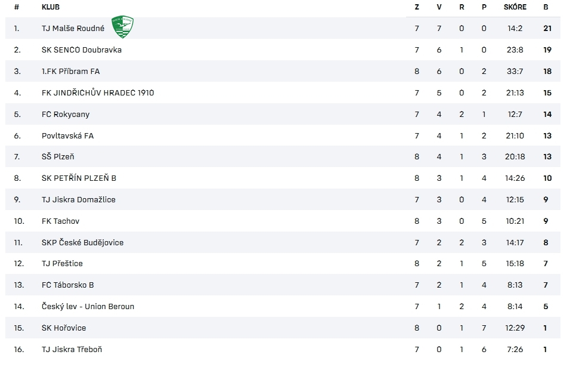Click FC Rokycany team name

66,114
